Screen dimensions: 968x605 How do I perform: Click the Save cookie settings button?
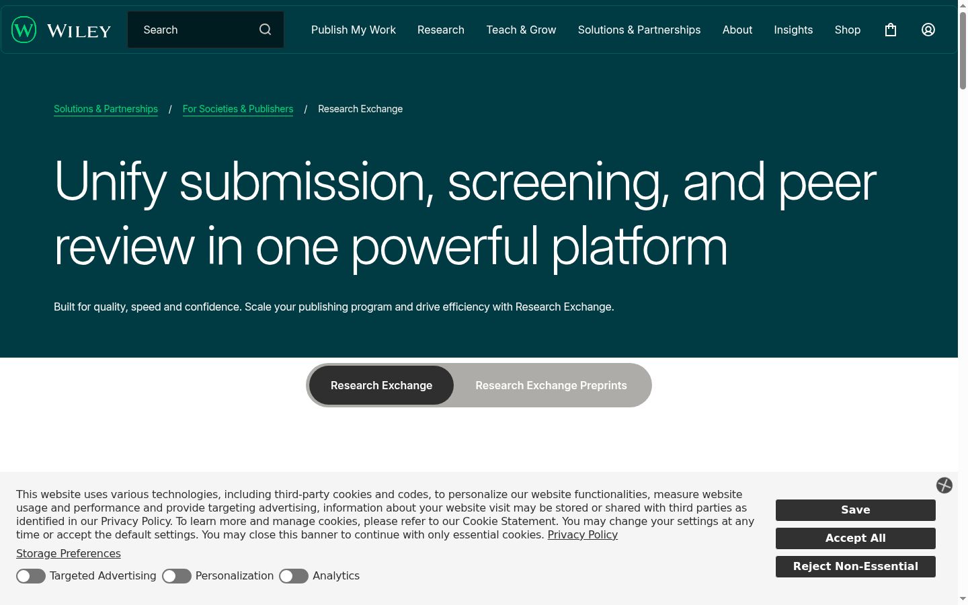856,510
